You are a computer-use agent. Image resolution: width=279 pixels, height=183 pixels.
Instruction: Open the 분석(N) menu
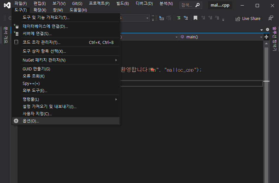[x=166, y=3]
